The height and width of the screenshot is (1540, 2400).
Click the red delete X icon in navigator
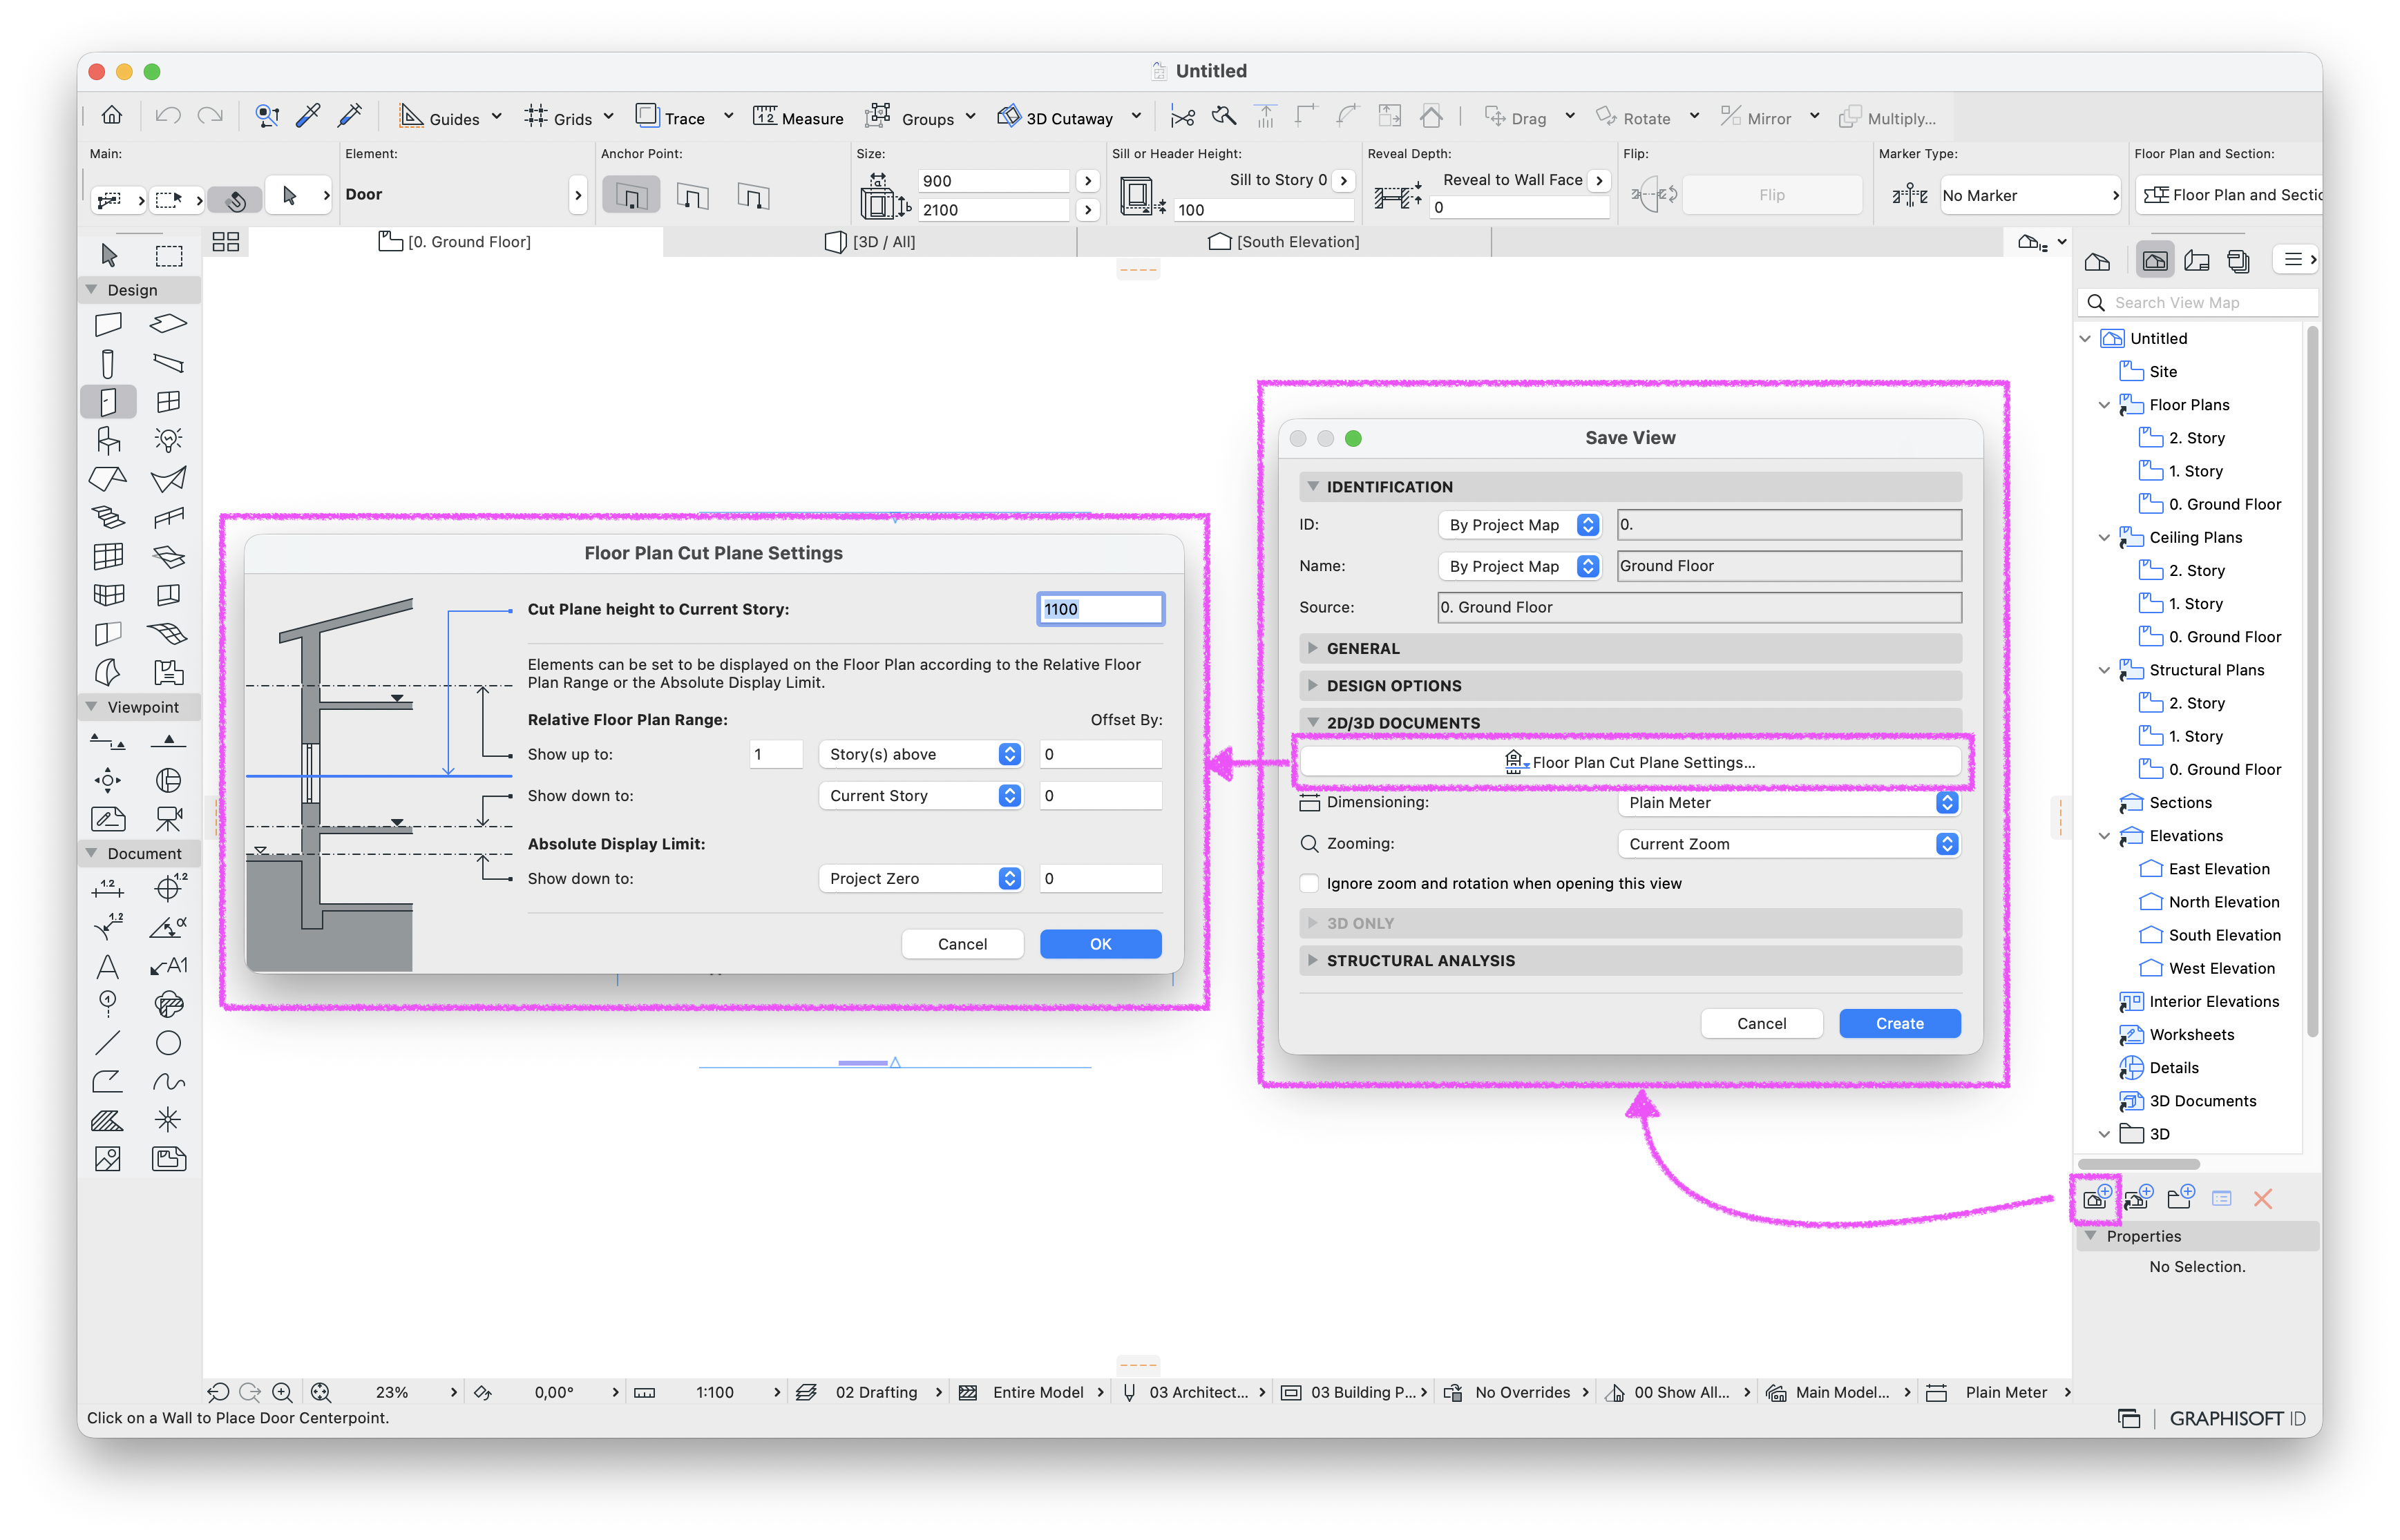tap(2263, 1198)
